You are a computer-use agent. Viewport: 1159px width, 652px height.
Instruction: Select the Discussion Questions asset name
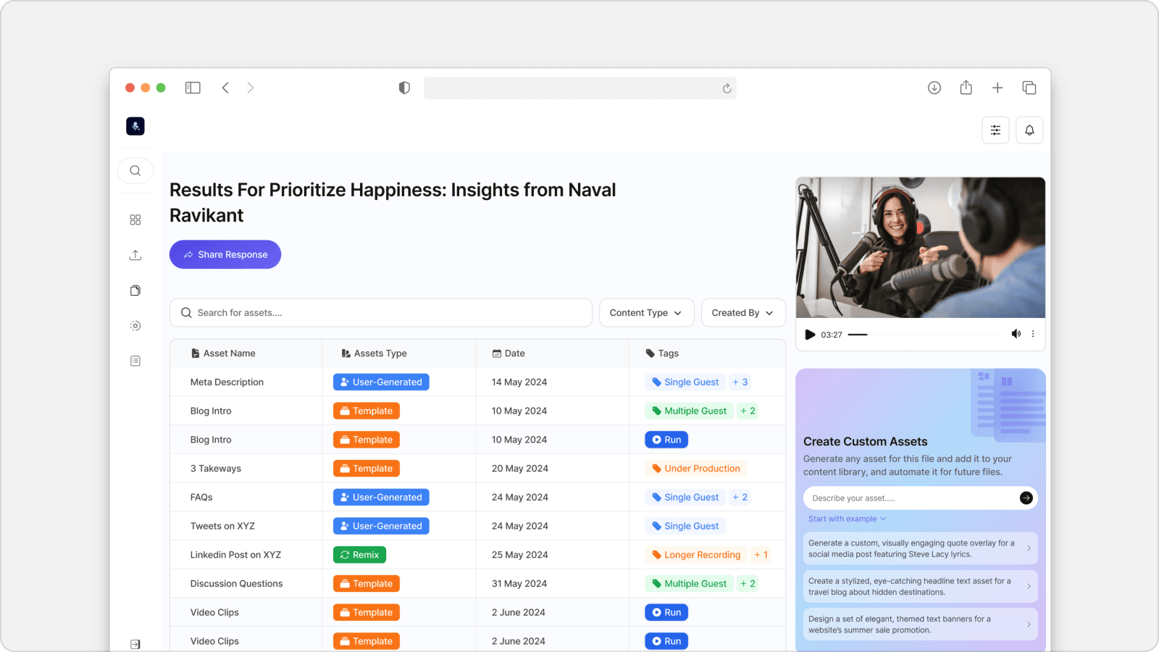pyautogui.click(x=236, y=583)
